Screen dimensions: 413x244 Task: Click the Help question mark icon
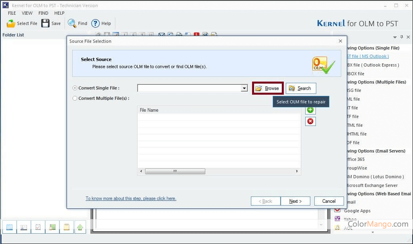point(96,23)
